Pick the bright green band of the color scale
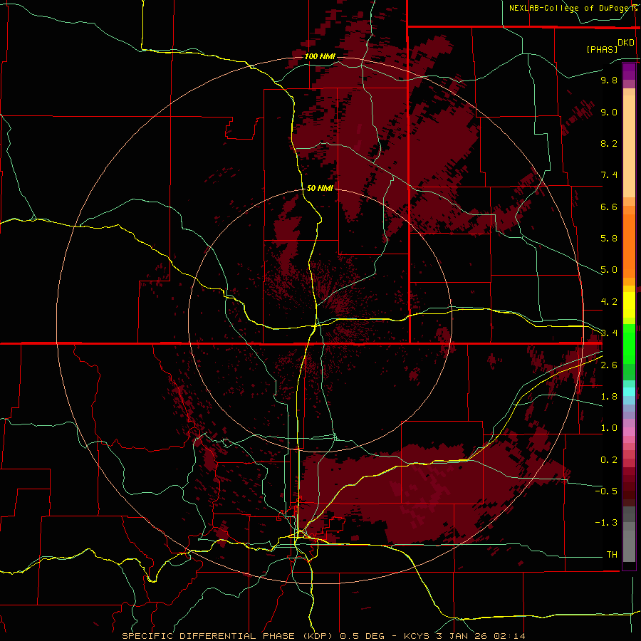Screen dimensions: 641x641 (629, 344)
